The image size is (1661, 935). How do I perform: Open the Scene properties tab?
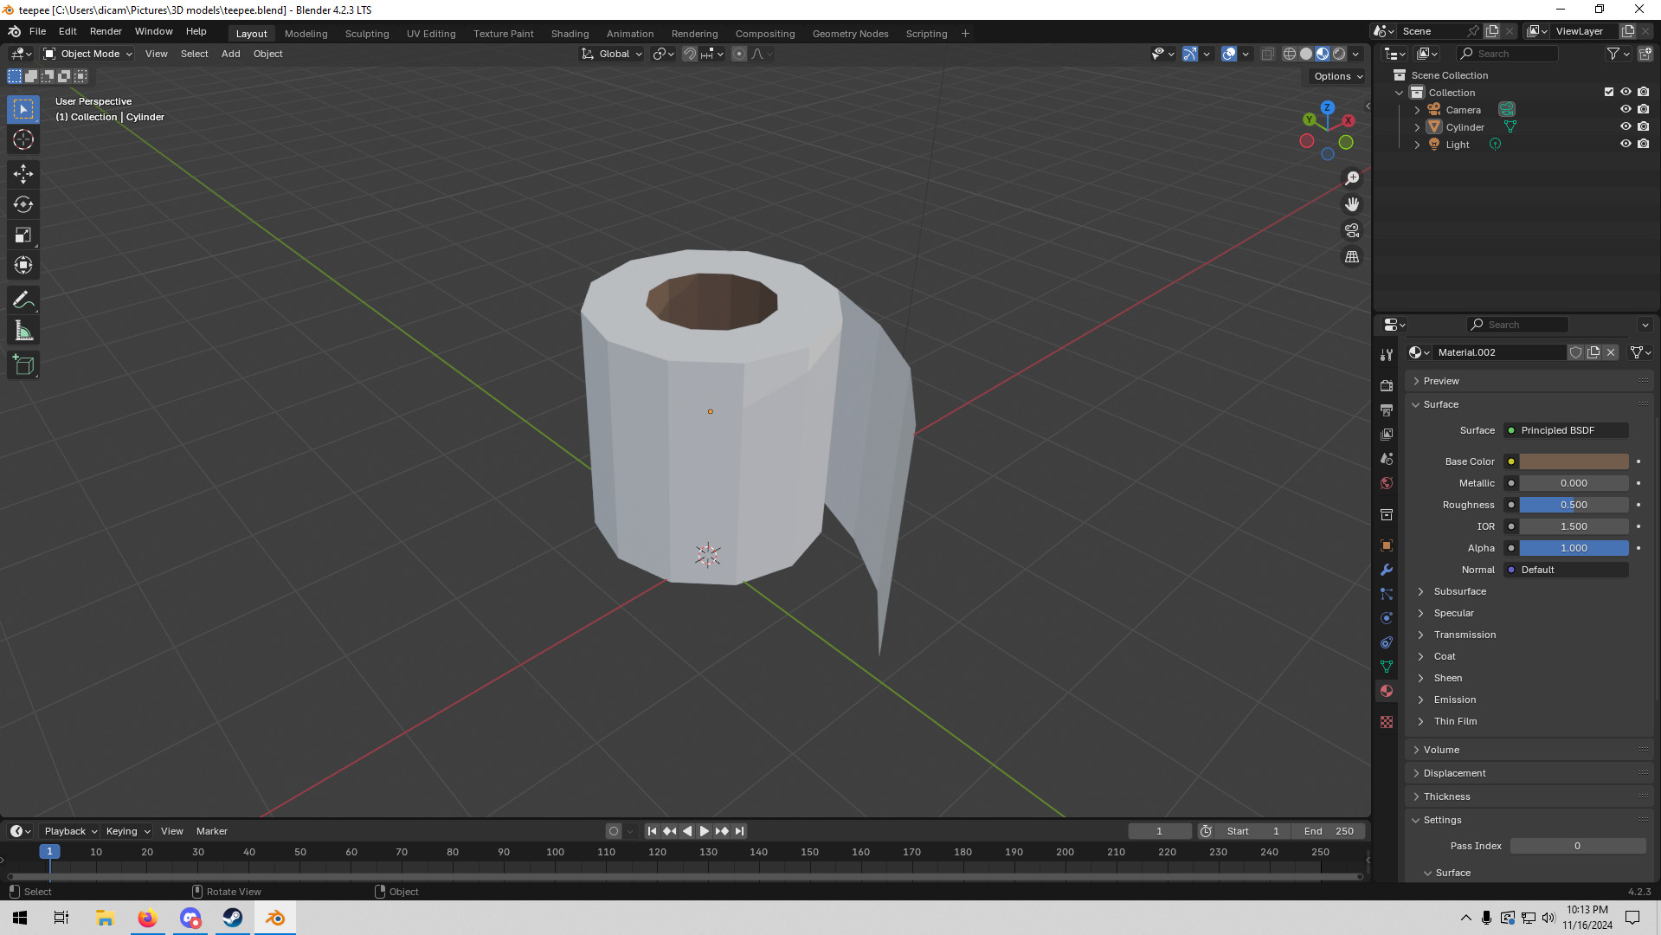(x=1387, y=458)
